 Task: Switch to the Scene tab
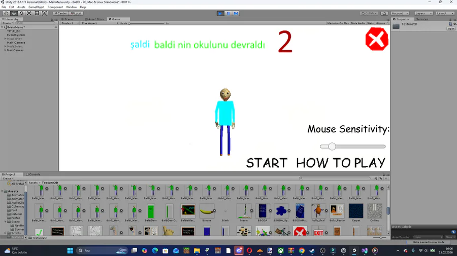point(69,19)
